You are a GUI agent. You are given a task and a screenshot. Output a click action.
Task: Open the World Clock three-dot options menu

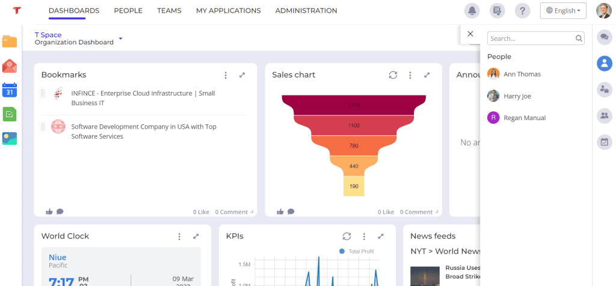(x=179, y=236)
